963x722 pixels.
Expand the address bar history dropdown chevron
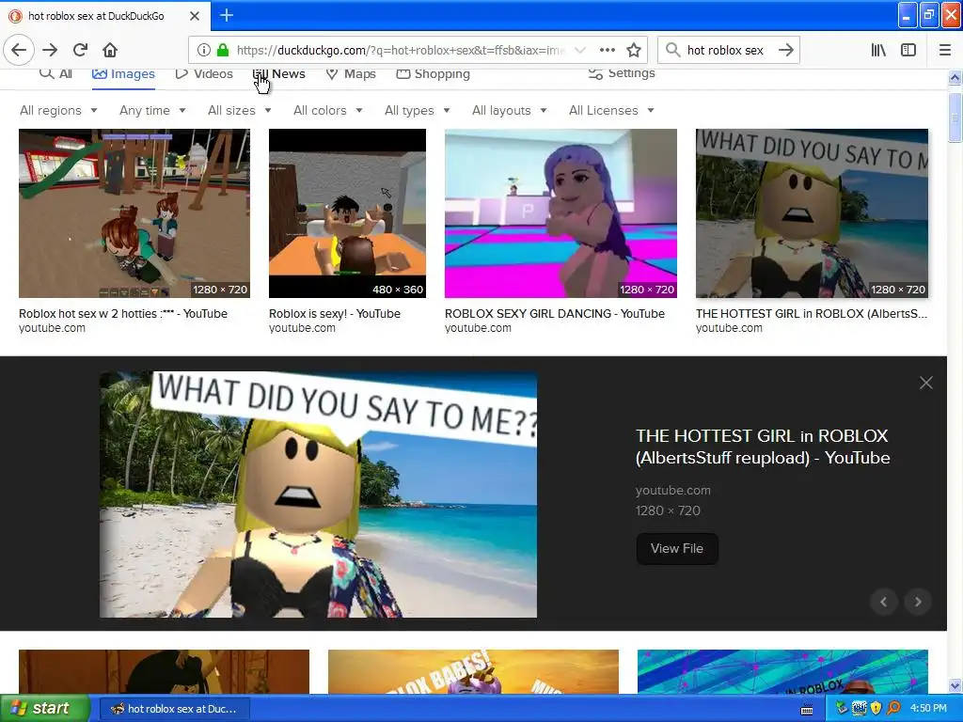coord(579,50)
